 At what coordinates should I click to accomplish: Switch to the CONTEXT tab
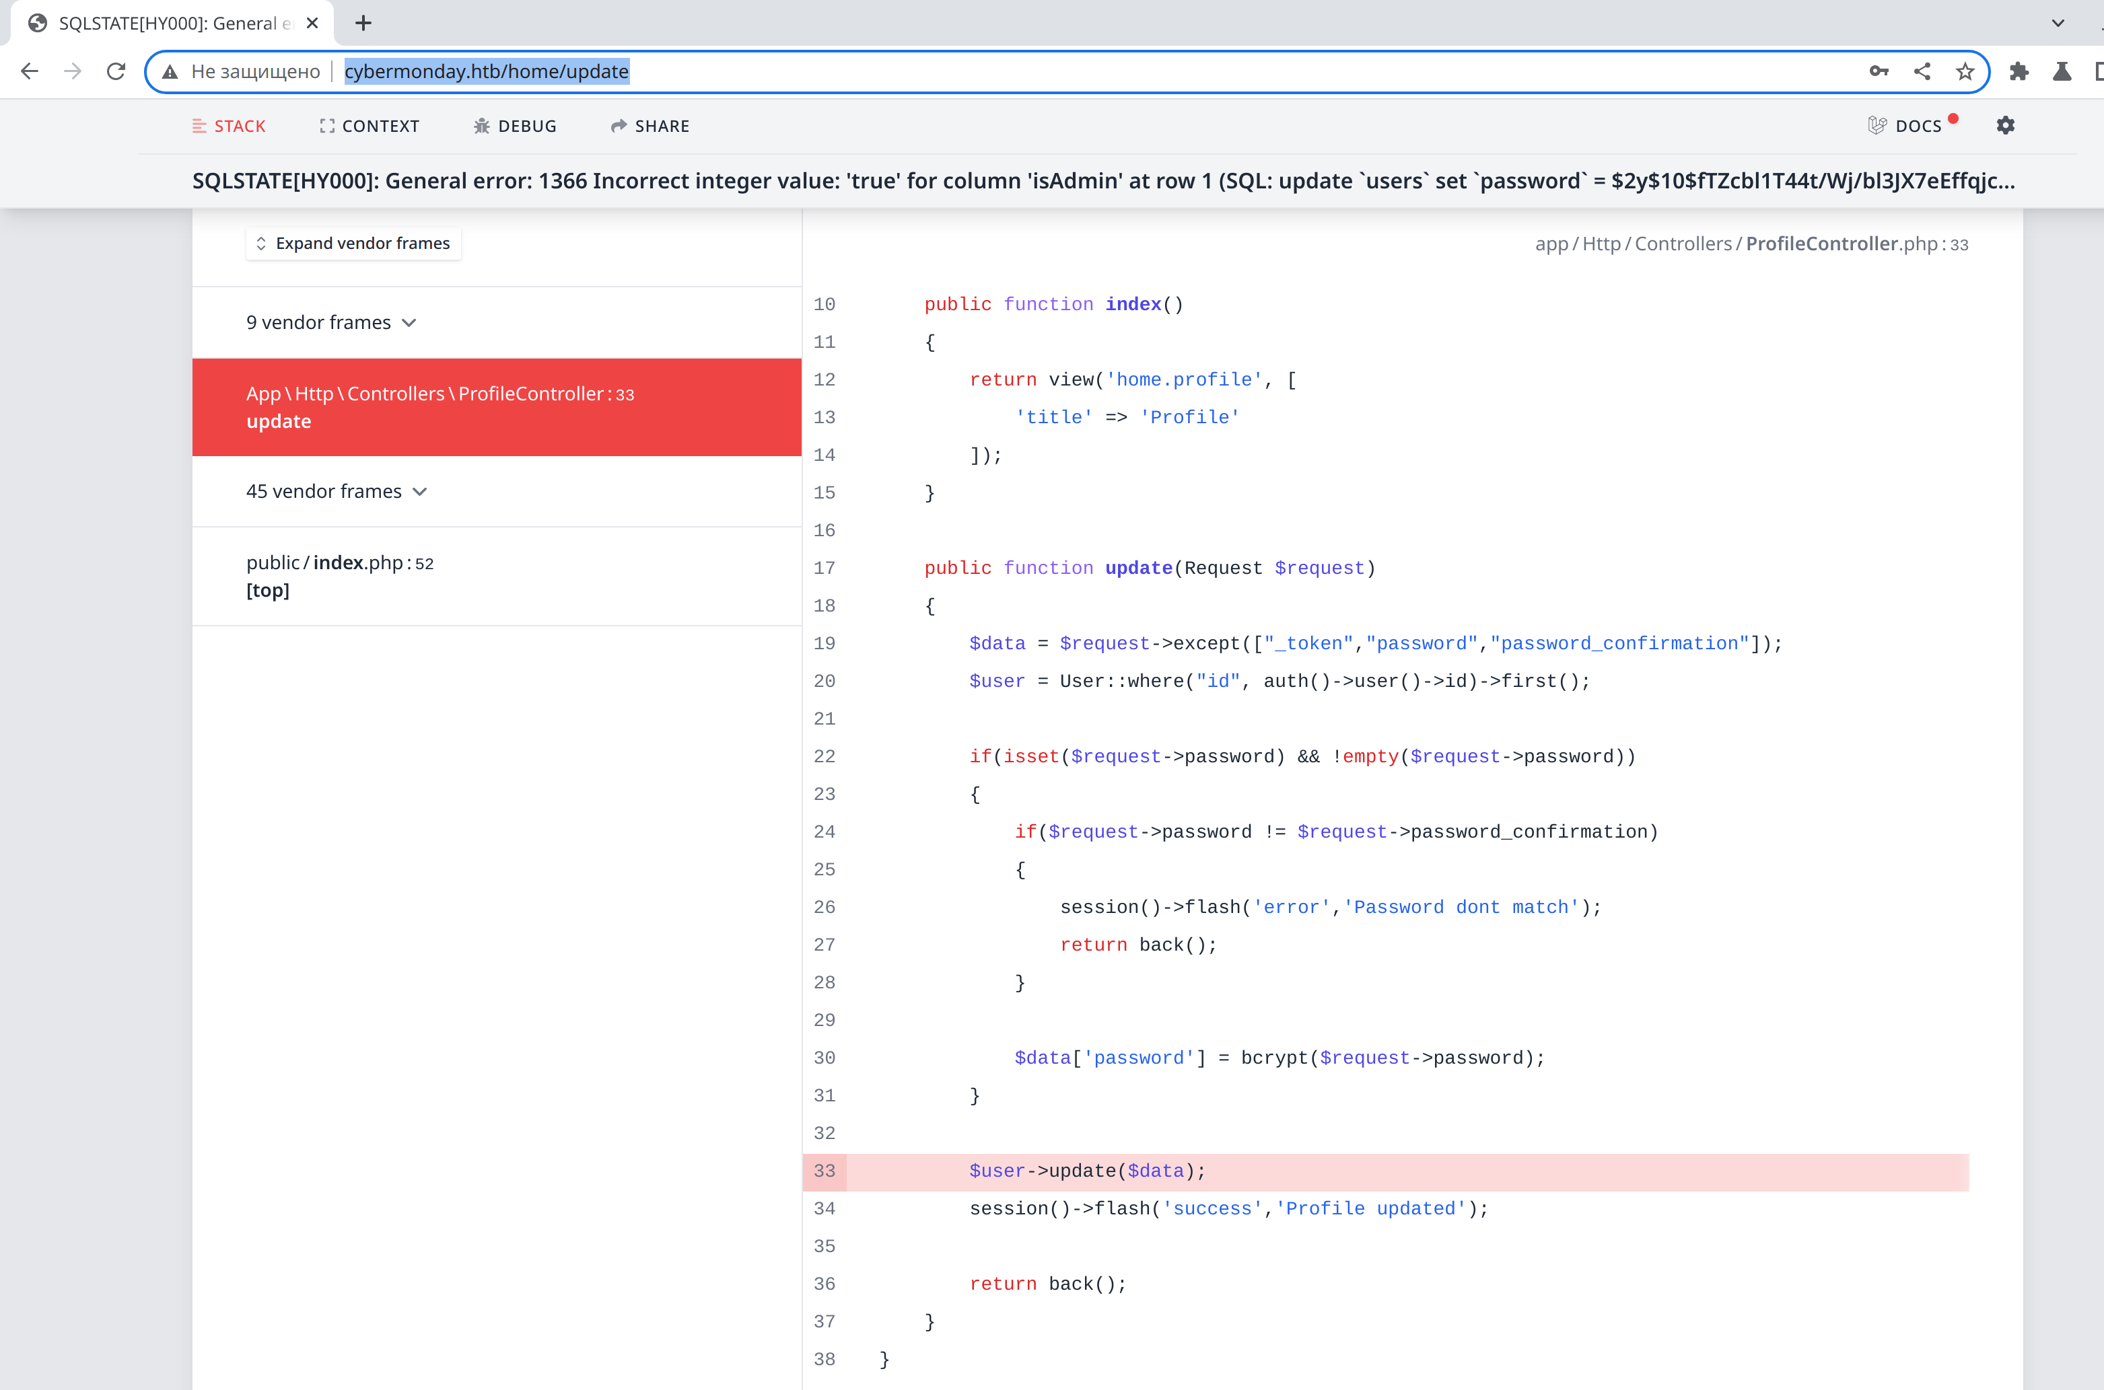(x=370, y=126)
